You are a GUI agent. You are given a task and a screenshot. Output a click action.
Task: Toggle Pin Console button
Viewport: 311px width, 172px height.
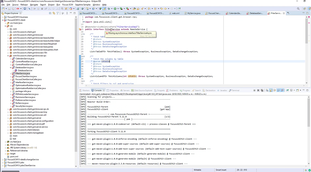[287, 90]
